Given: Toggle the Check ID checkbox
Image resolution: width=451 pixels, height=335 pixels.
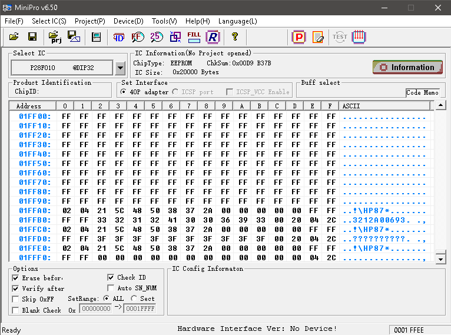Looking at the screenshot, I should tap(111, 277).
